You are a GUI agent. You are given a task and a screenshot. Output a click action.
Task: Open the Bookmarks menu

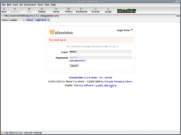point(30,5)
